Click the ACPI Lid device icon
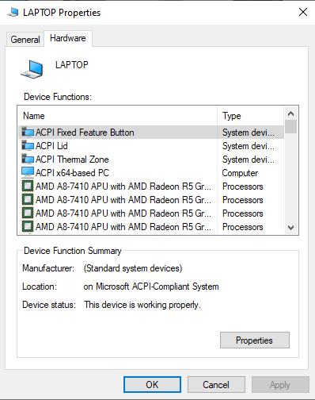The image size is (315, 400). 28,145
